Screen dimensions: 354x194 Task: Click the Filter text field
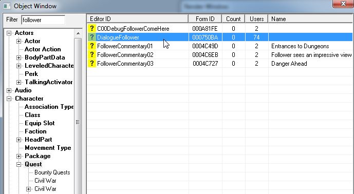(43, 20)
